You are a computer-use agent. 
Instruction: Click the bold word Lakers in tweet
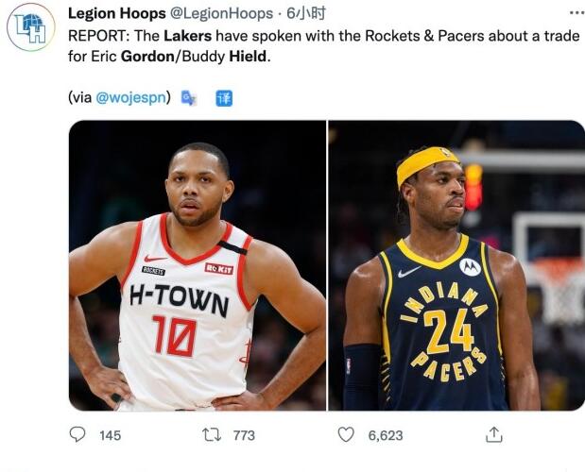[x=187, y=36]
